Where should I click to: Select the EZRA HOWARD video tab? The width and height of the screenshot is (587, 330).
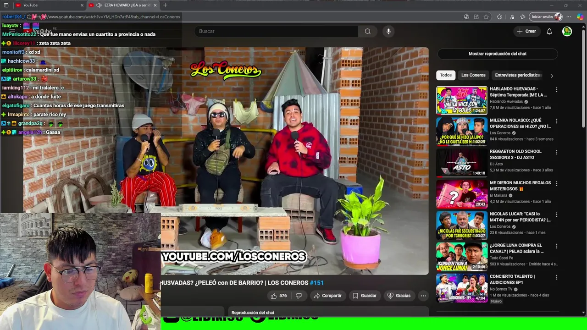click(123, 5)
